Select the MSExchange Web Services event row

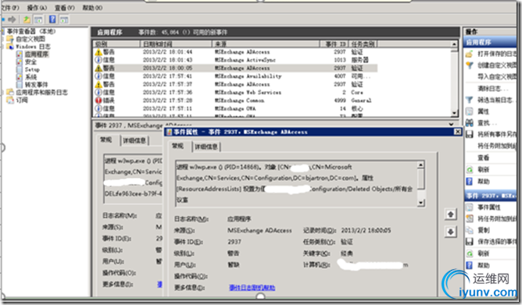(x=235, y=92)
